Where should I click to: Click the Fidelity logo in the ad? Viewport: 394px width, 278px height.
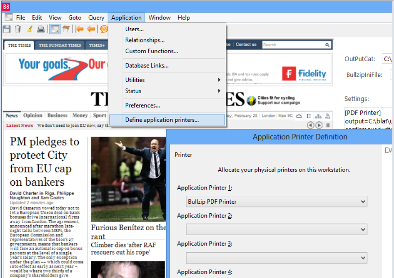click(x=304, y=74)
